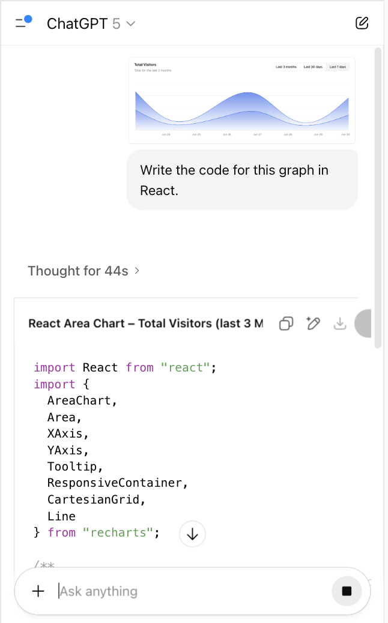Open the sidebar menu icon

(x=23, y=23)
